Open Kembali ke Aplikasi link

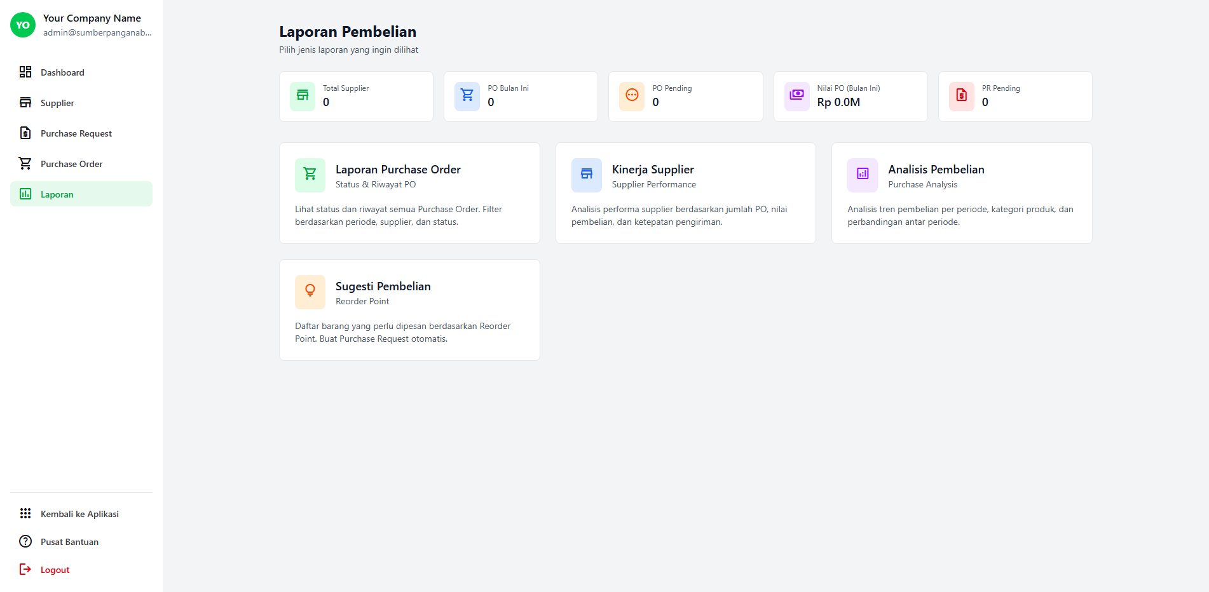point(79,514)
